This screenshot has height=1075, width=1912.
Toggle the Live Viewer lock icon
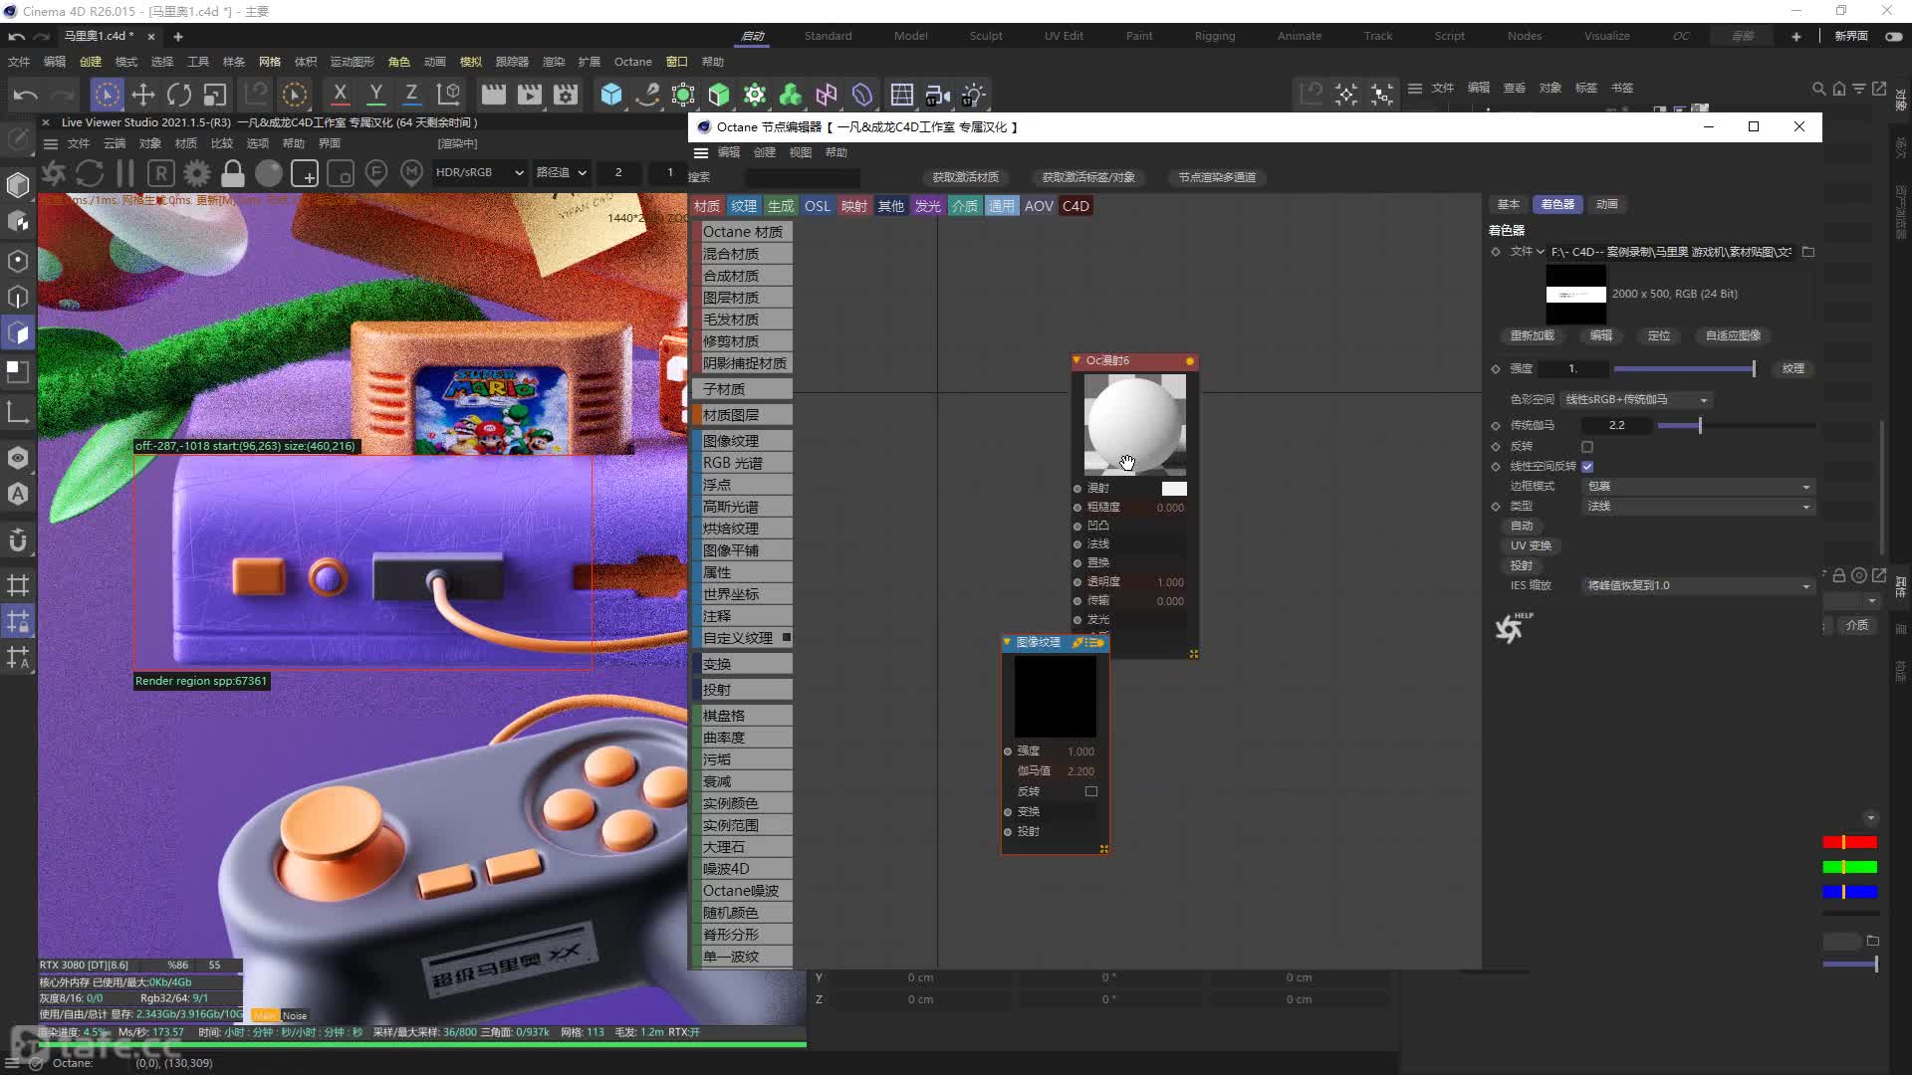point(233,173)
